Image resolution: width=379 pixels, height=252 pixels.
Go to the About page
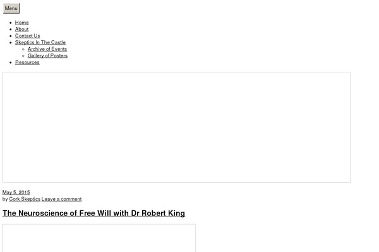[x=22, y=29]
